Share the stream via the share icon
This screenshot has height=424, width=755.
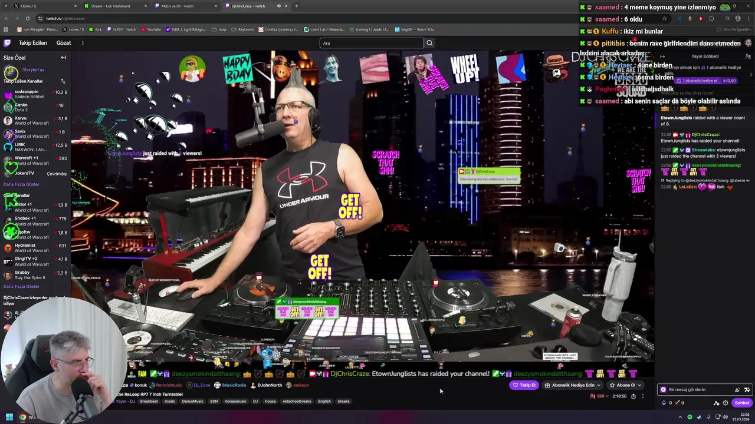[x=633, y=396]
